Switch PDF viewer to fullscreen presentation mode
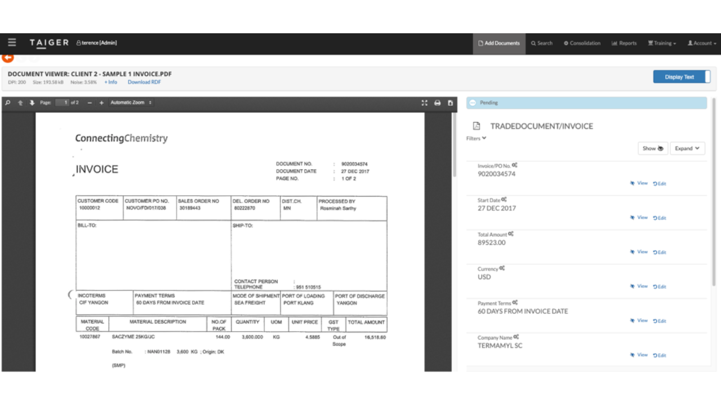 click(425, 103)
